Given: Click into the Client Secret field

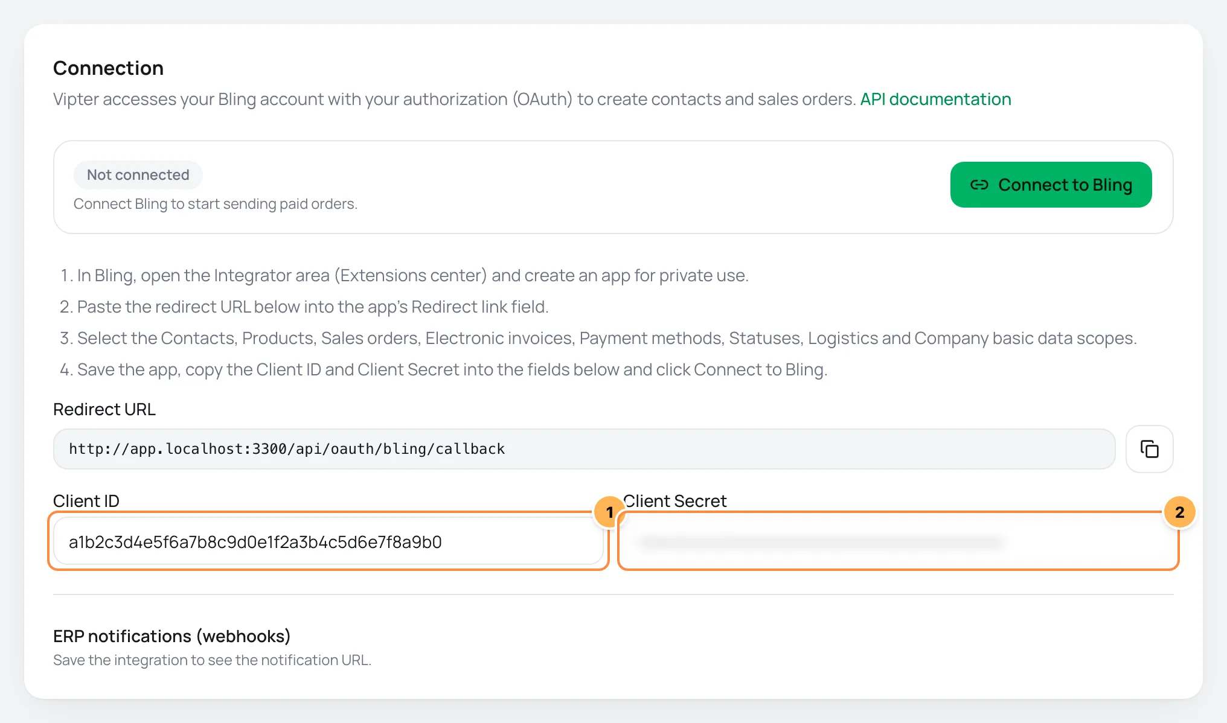Looking at the screenshot, I should tap(899, 541).
